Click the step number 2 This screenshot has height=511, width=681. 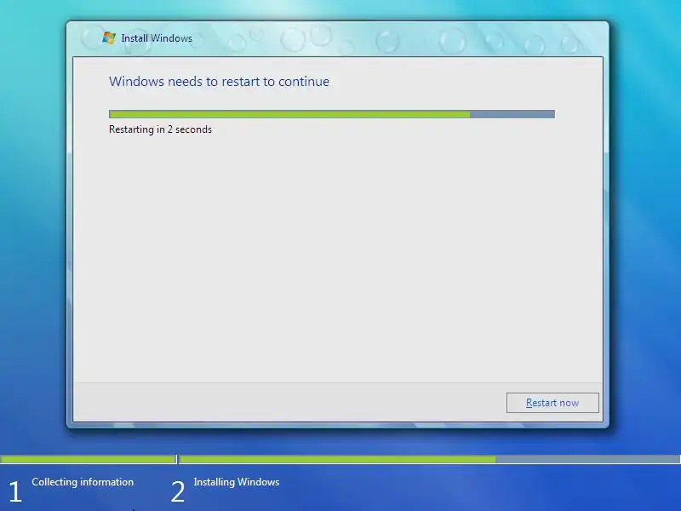coord(178,492)
